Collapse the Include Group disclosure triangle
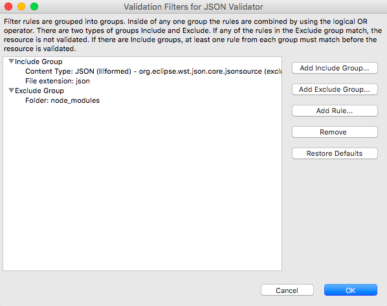This screenshot has height=306, width=387. pos(11,61)
